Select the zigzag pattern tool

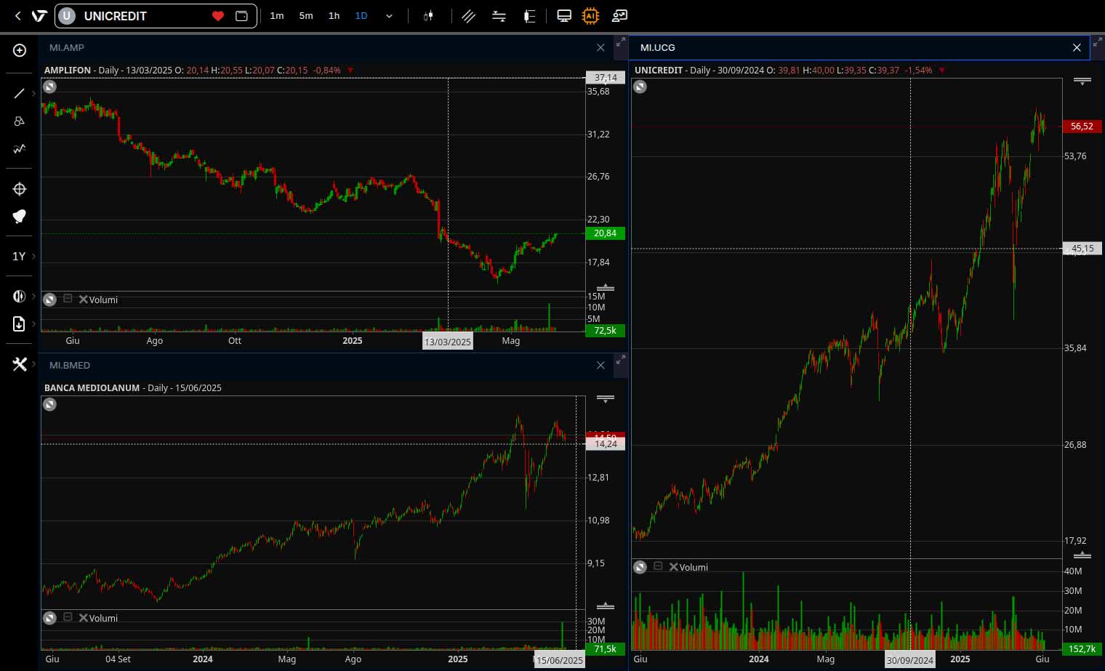(20, 149)
